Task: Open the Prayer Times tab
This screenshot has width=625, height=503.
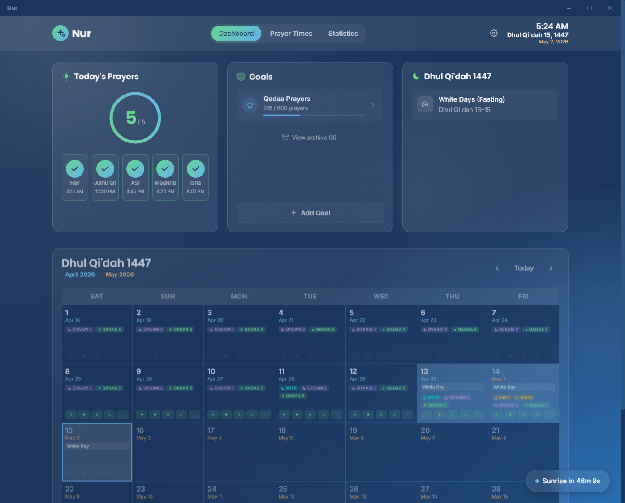Action: [x=291, y=34]
